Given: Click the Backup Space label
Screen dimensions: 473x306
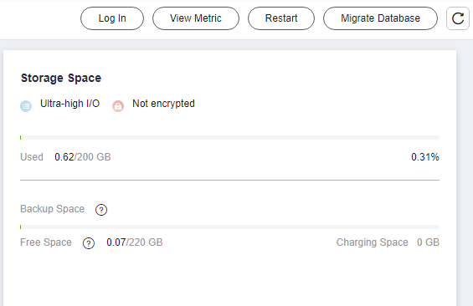Looking at the screenshot, I should pyautogui.click(x=53, y=209).
